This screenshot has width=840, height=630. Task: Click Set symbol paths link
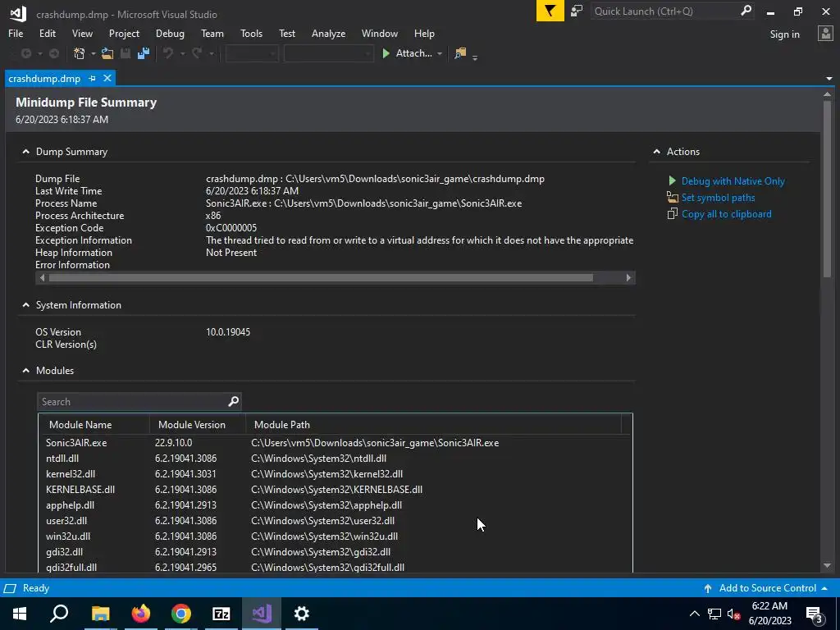(718, 198)
